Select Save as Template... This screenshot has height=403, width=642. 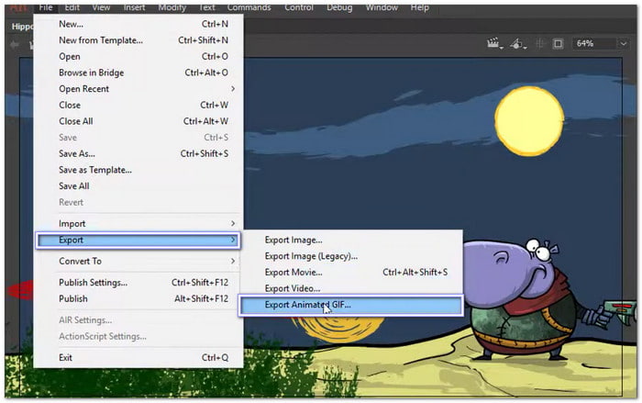(x=138, y=170)
